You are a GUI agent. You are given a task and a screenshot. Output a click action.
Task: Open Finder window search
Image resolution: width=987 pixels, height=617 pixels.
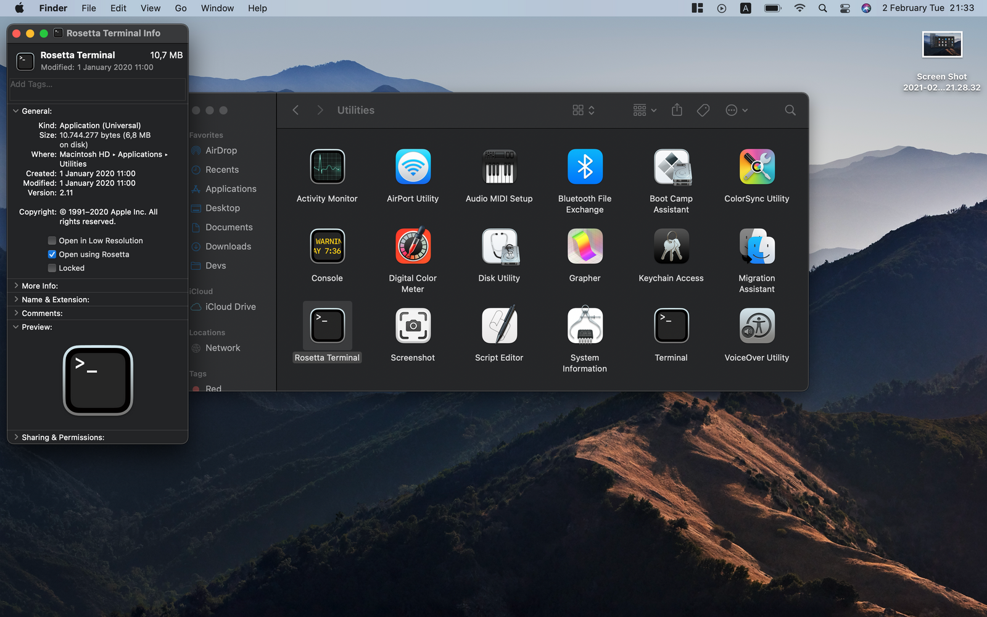point(790,110)
